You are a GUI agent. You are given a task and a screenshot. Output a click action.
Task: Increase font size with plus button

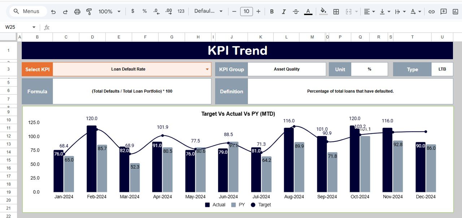pos(258,11)
